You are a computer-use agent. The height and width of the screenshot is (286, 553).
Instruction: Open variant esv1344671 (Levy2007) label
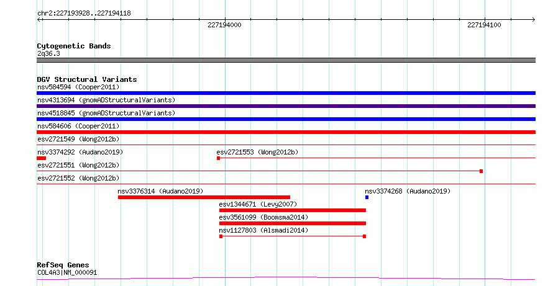coord(258,204)
